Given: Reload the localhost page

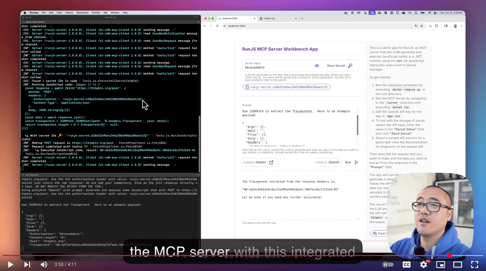Looking at the screenshot, I should click(x=217, y=26).
